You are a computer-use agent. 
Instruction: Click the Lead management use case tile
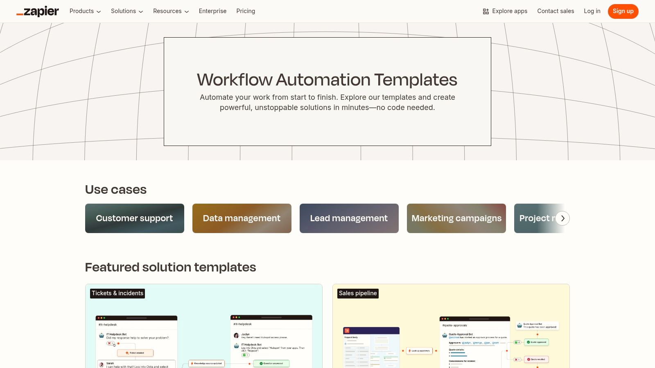click(x=349, y=218)
